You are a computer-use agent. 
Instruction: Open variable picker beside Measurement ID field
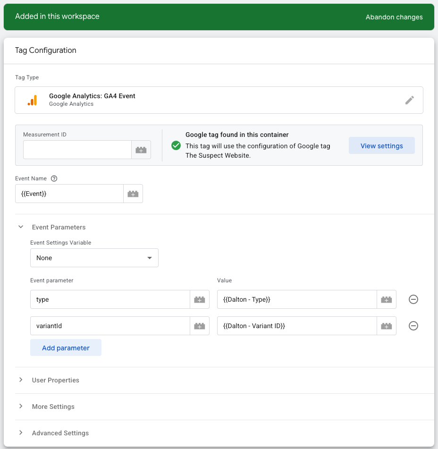(141, 150)
